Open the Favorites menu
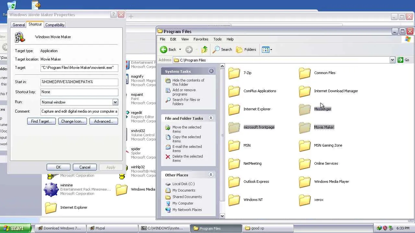The height and width of the screenshot is (233, 415). 201,39
